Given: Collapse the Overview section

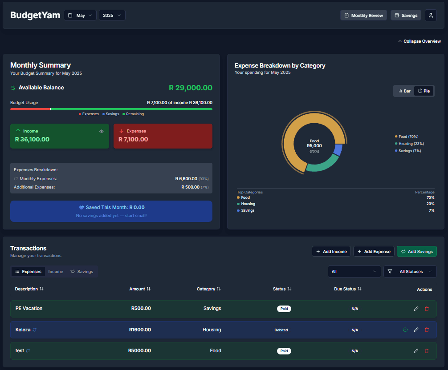Looking at the screenshot, I should (x=419, y=41).
